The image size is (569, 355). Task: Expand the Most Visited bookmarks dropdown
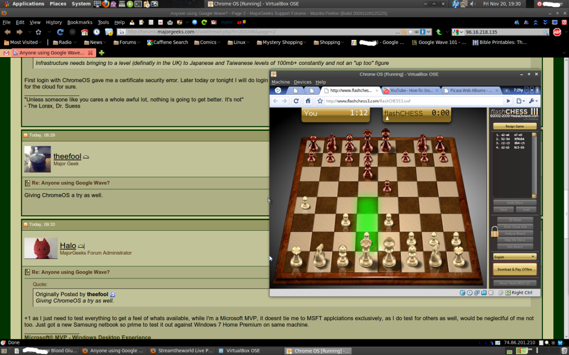click(x=21, y=42)
